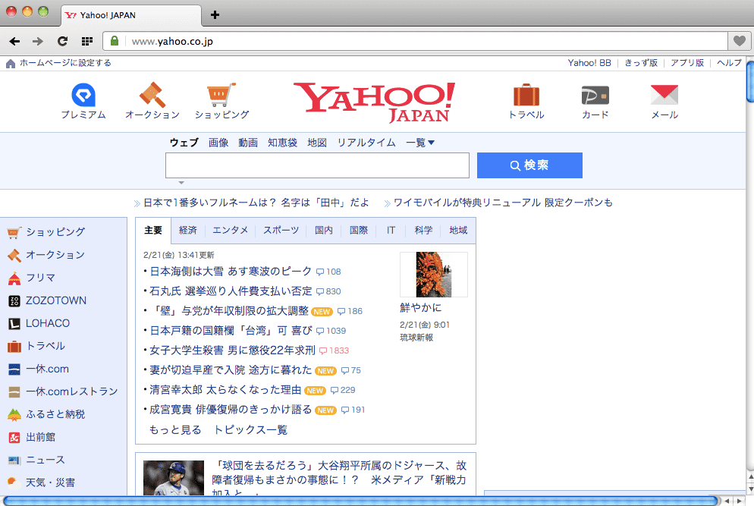754x506 pixels.
Task: Open headline 日本海側は大雪 あす寒波のピーク
Action: click(231, 272)
